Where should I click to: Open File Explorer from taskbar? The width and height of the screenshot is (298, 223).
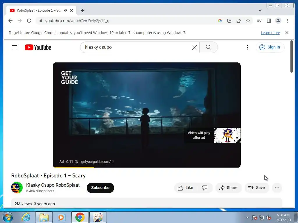44,217
